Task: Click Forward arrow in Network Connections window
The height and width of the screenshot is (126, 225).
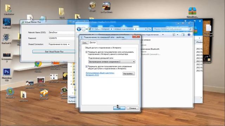Action: pos(83,29)
